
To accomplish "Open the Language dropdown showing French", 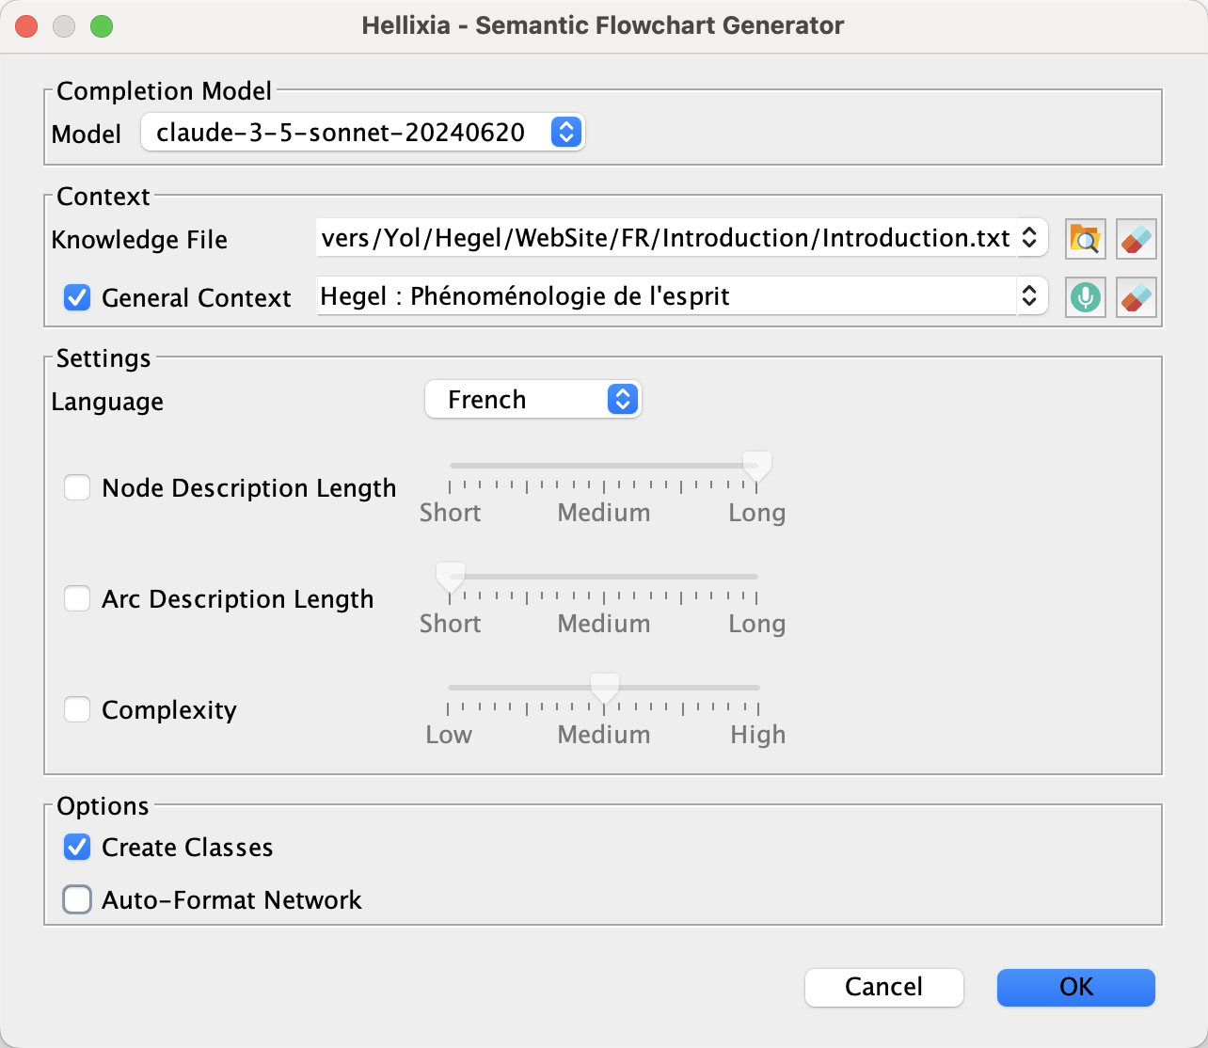I will tap(532, 400).
